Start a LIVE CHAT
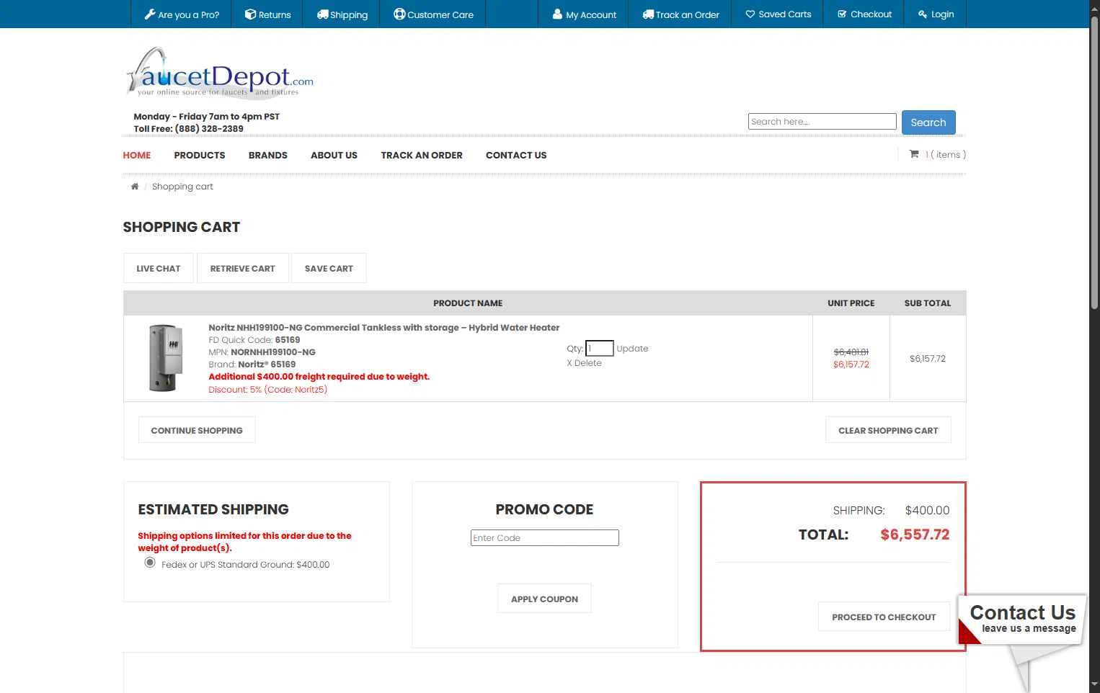This screenshot has width=1100, height=693. click(159, 268)
